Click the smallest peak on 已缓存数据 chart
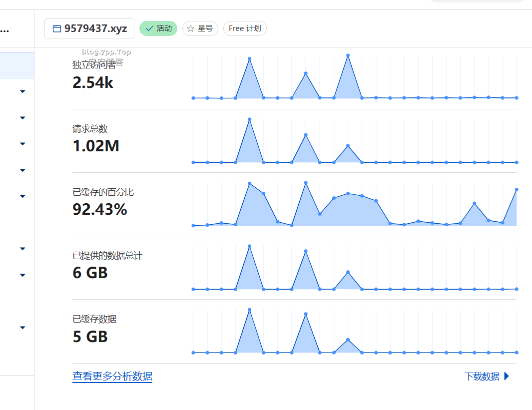This screenshot has height=410, width=532. coord(348,340)
